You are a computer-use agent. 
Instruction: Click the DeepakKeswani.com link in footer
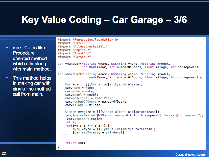tap(190, 155)
